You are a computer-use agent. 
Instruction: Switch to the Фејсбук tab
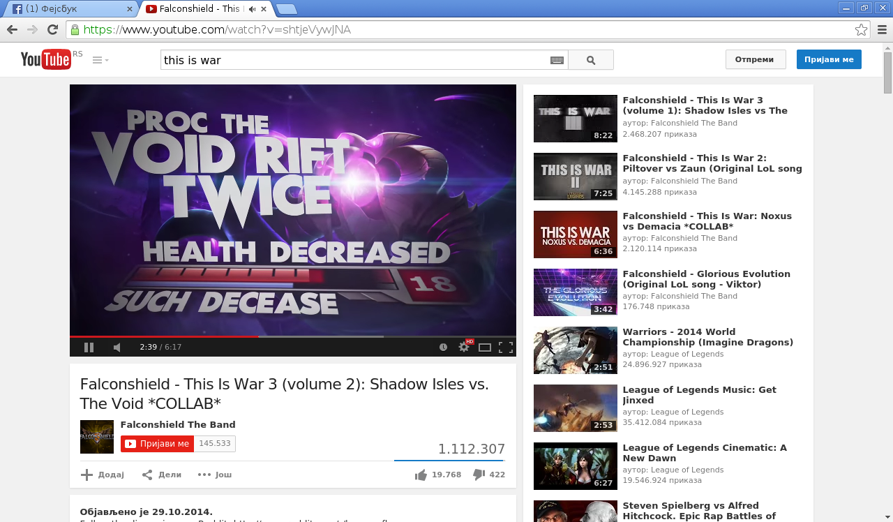click(x=70, y=9)
